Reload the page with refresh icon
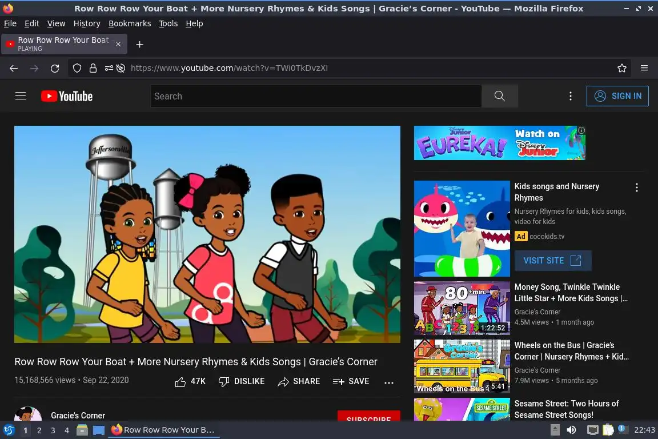 [x=55, y=68]
